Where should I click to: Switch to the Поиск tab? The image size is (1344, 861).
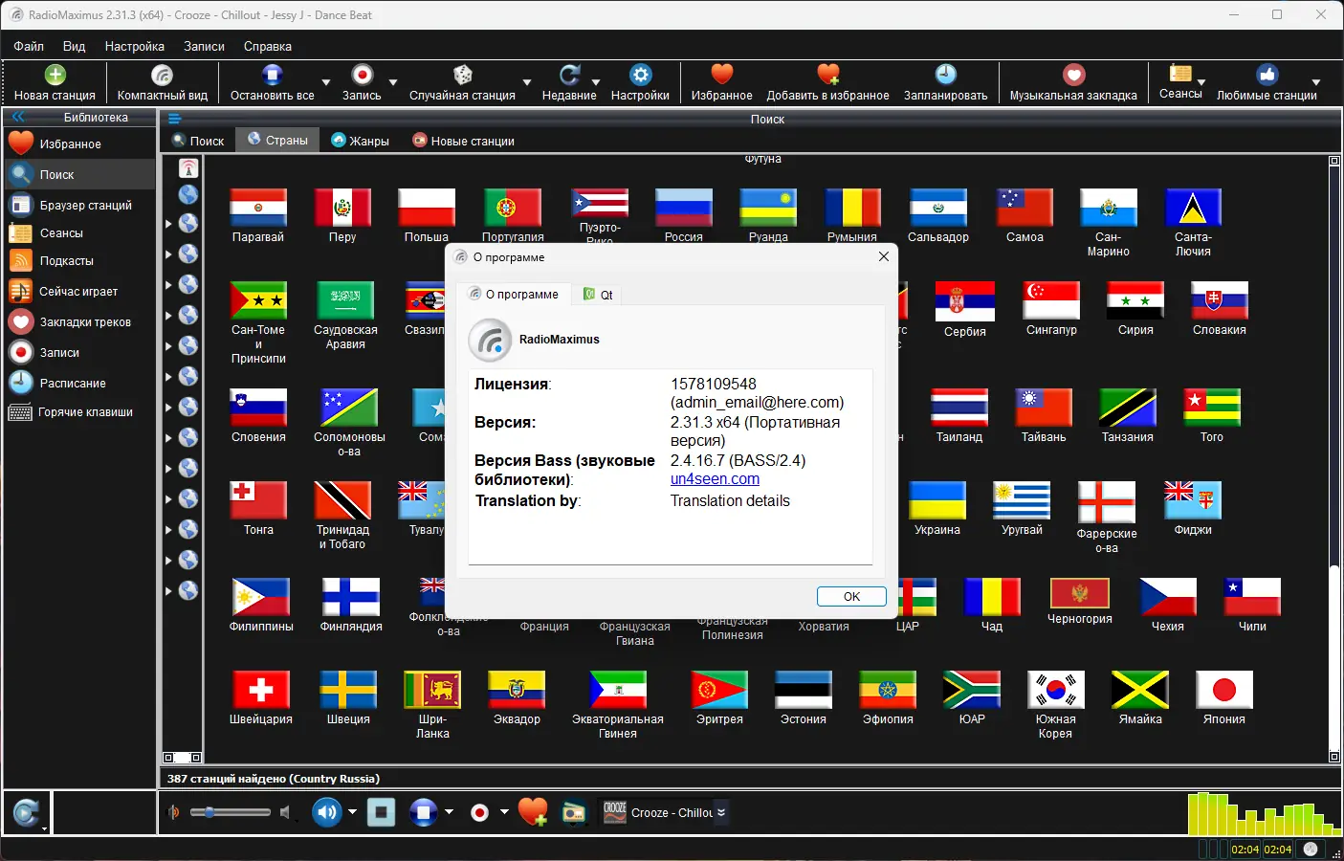click(198, 141)
